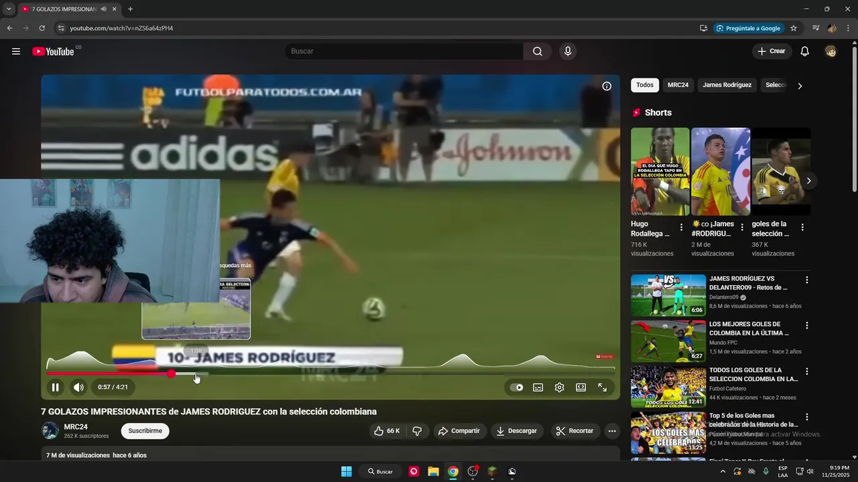The height and width of the screenshot is (482, 858).
Task: Open a new Chrome tab
Action: pos(130,9)
